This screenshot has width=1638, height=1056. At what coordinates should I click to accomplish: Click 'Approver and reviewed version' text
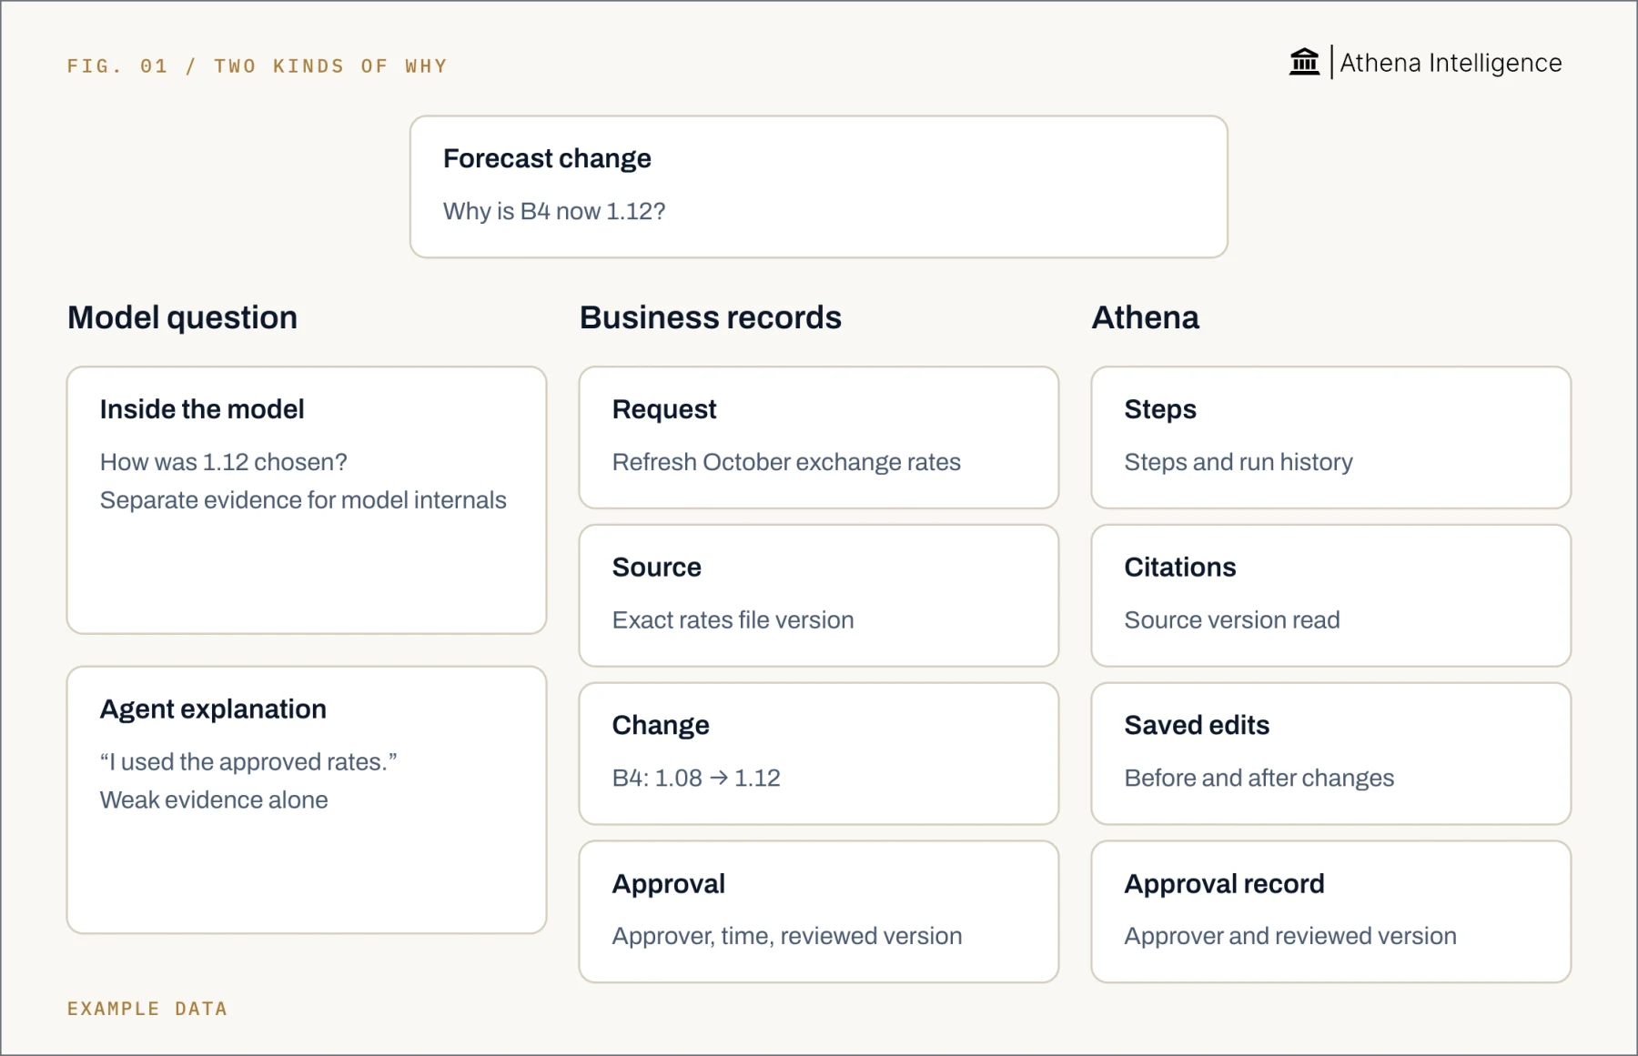click(x=1290, y=937)
